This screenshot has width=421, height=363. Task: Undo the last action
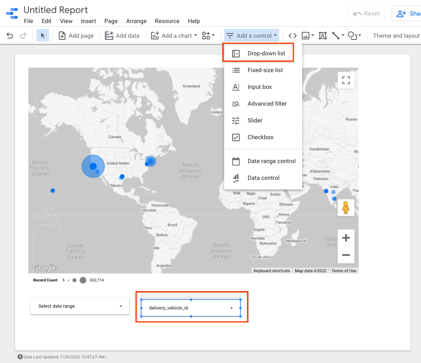[x=9, y=36]
